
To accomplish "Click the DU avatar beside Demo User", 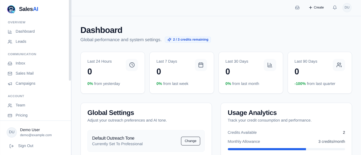I will pos(12,132).
